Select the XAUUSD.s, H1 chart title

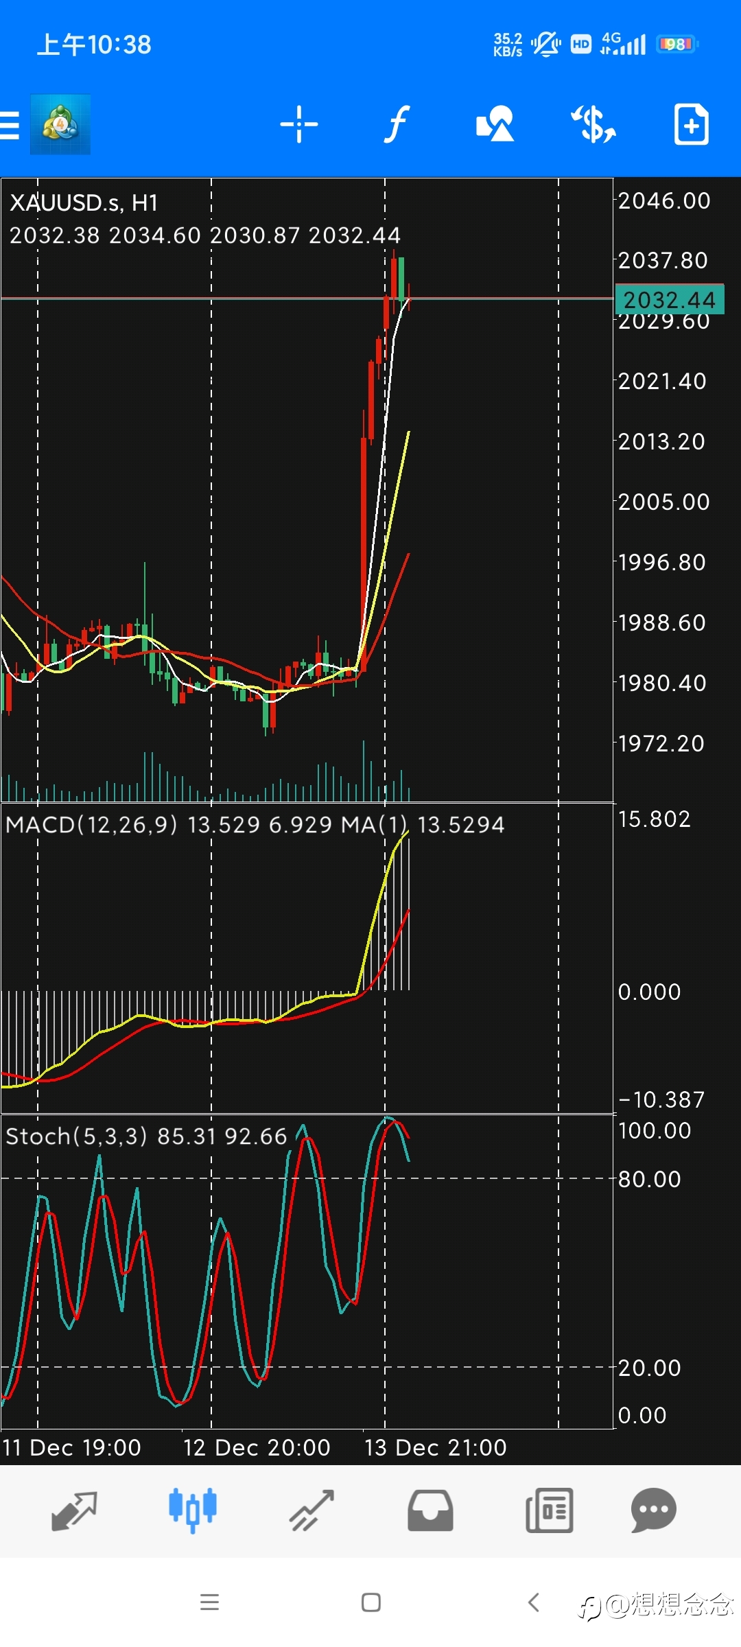[x=84, y=203]
